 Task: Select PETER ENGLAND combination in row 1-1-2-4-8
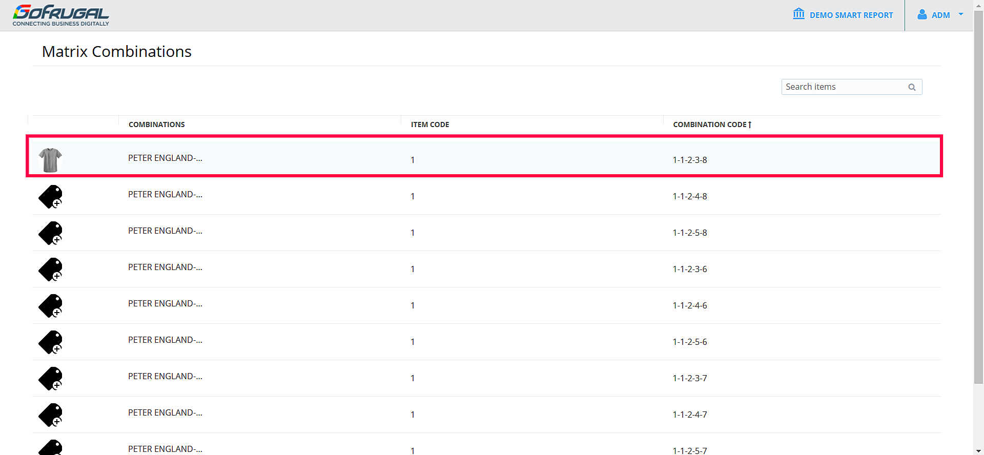click(165, 194)
